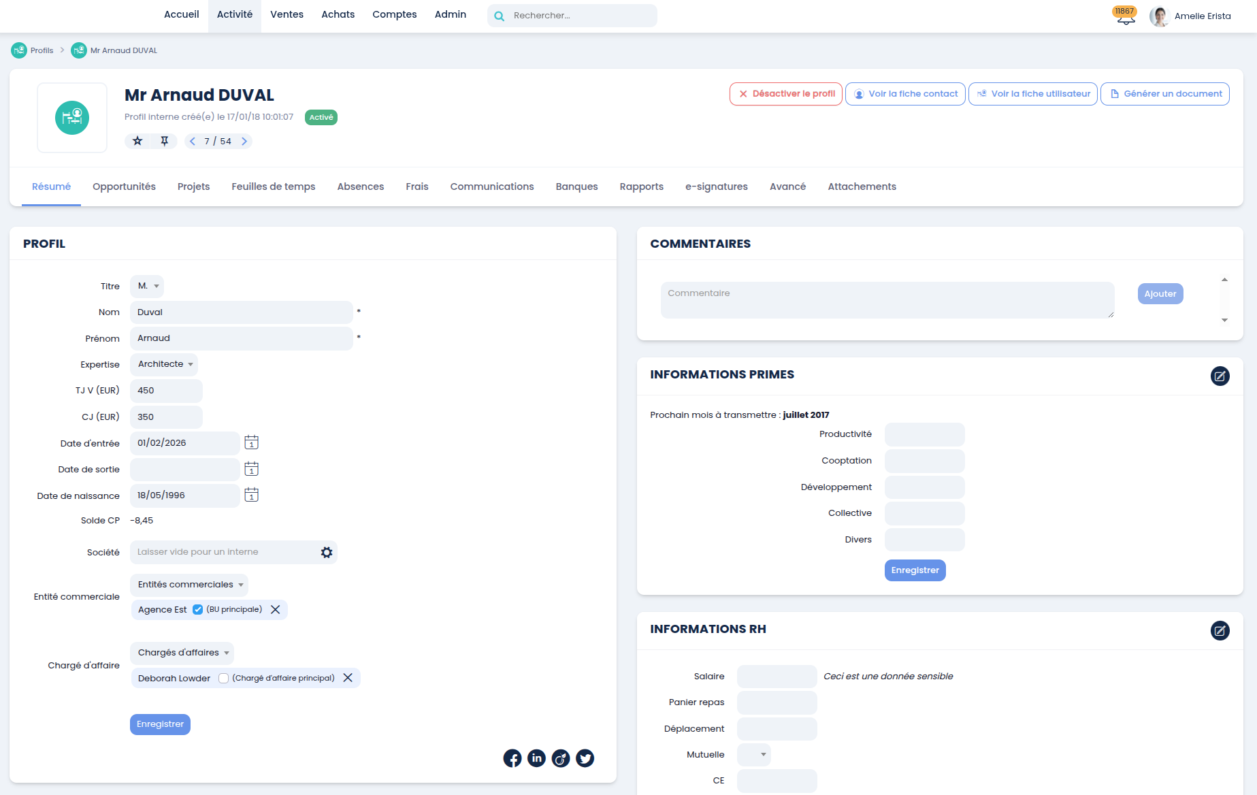Image resolution: width=1257 pixels, height=795 pixels.
Task: Click inside the Commentaire text field
Action: [885, 299]
